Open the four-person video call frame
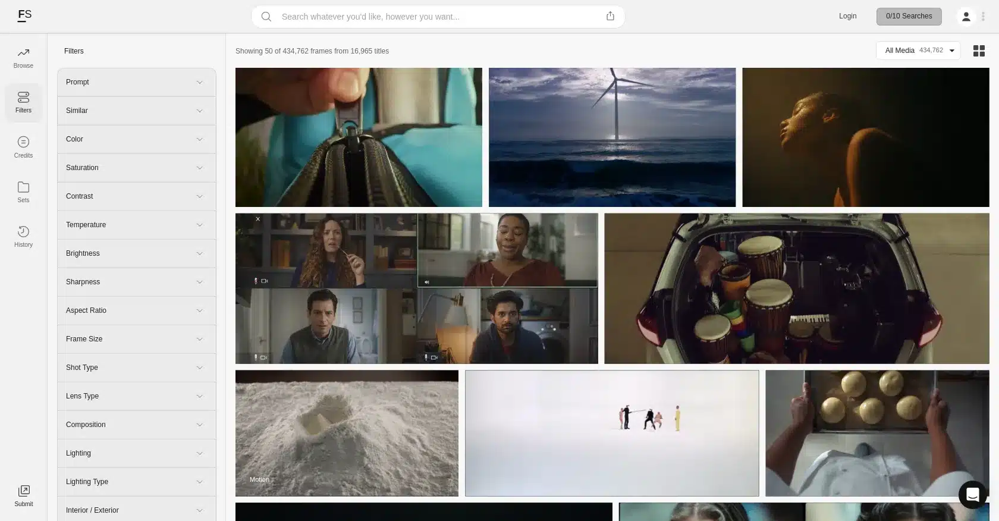Viewport: 999px width, 521px height. [x=417, y=288]
